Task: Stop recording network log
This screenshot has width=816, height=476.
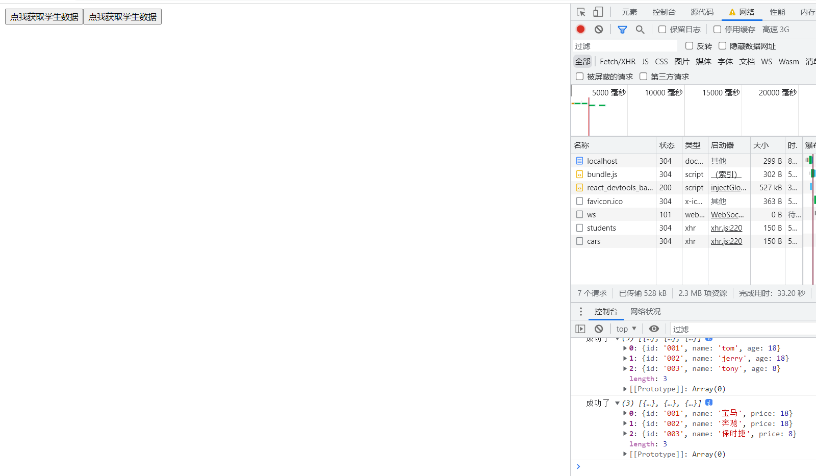Action: pyautogui.click(x=580, y=30)
